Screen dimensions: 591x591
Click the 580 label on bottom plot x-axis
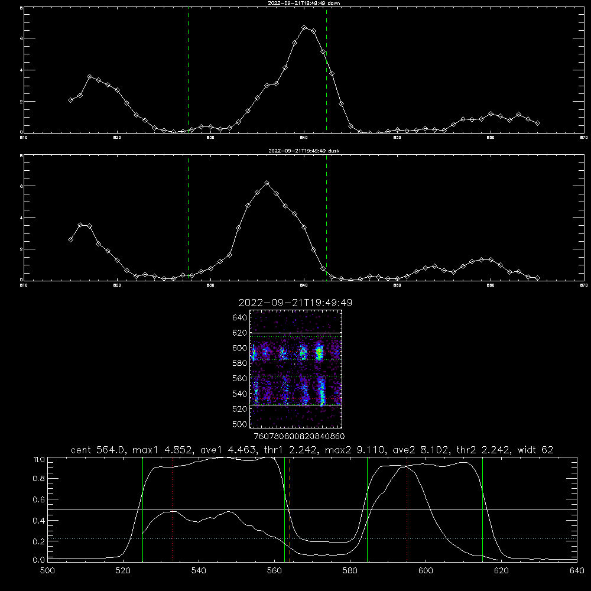click(x=350, y=571)
